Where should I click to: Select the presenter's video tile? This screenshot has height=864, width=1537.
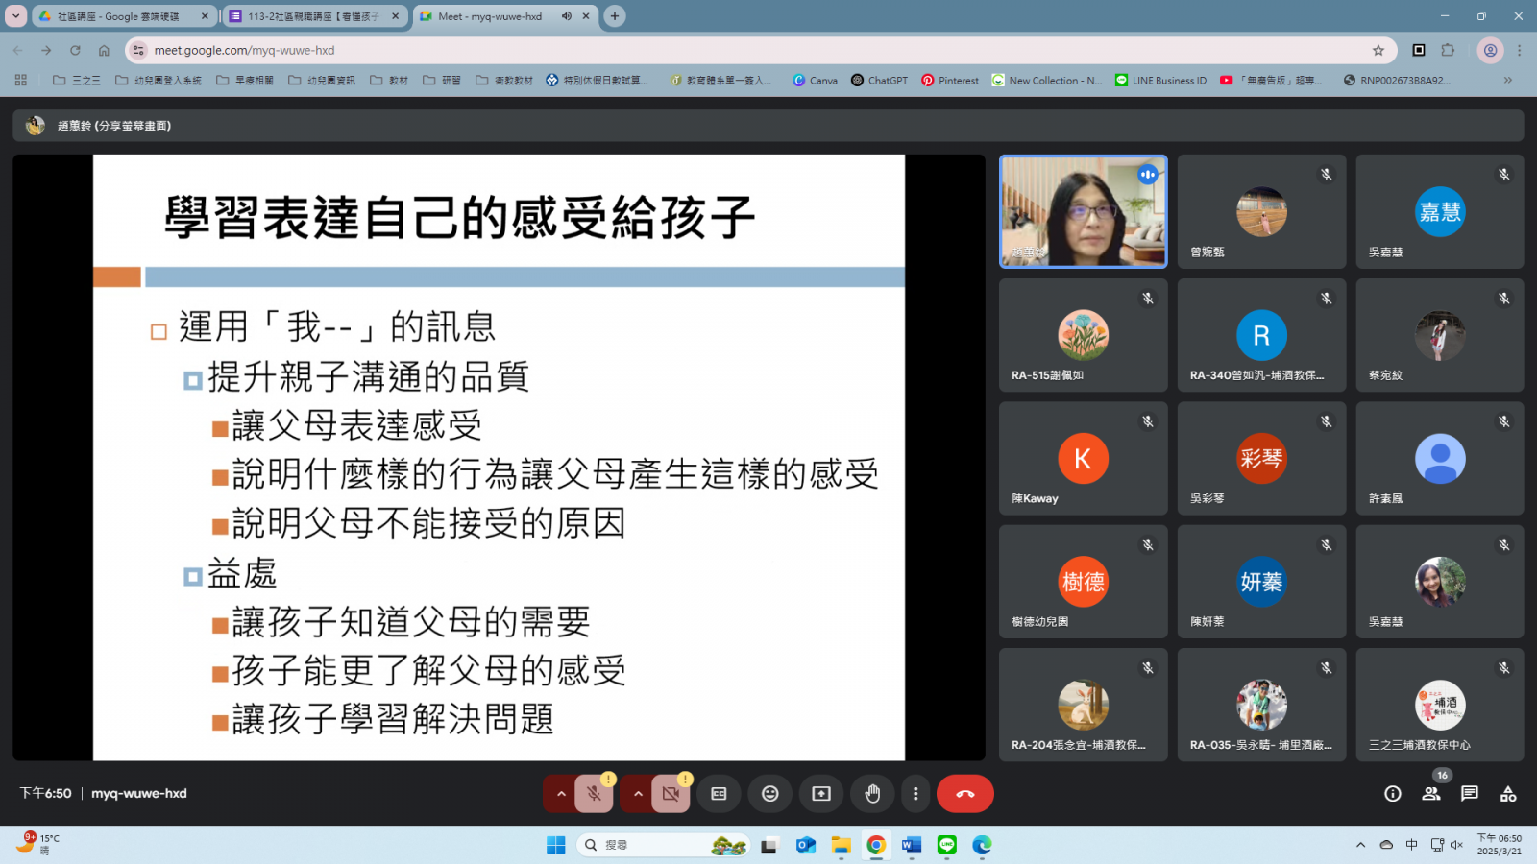[x=1083, y=211]
